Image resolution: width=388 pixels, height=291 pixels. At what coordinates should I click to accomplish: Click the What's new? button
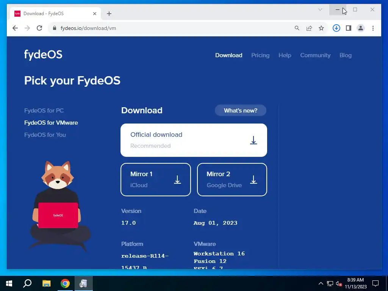(x=241, y=110)
